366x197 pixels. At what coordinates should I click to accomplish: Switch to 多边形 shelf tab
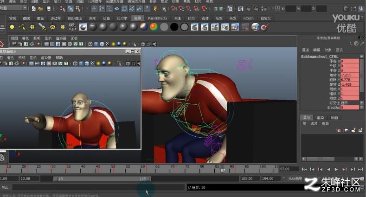point(56,18)
